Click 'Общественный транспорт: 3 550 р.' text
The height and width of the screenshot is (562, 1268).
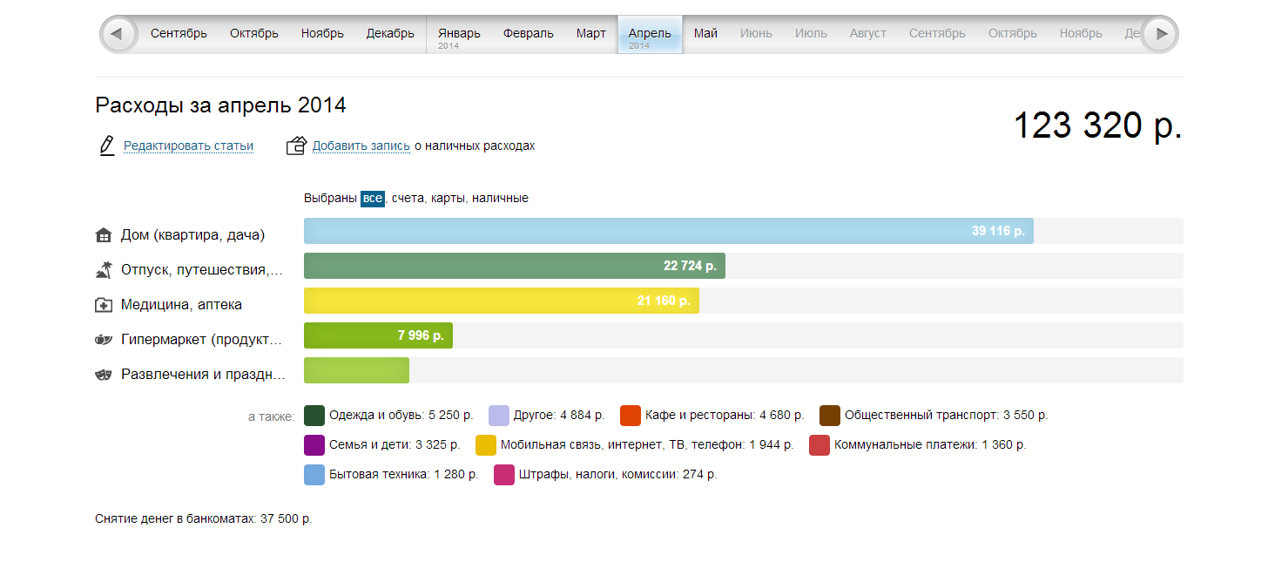[947, 416]
